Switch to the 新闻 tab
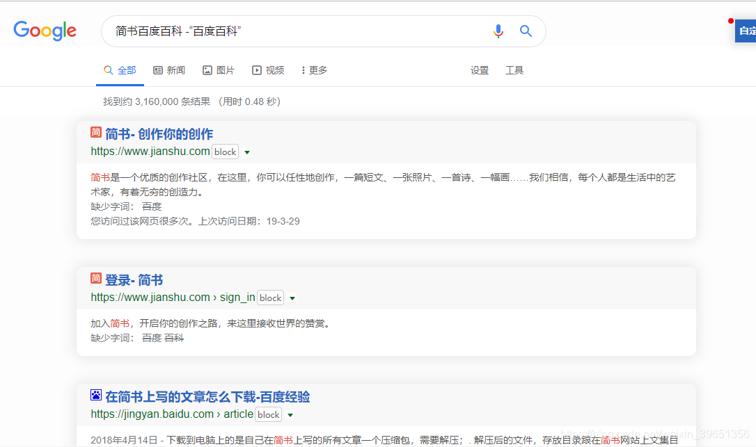 (169, 70)
